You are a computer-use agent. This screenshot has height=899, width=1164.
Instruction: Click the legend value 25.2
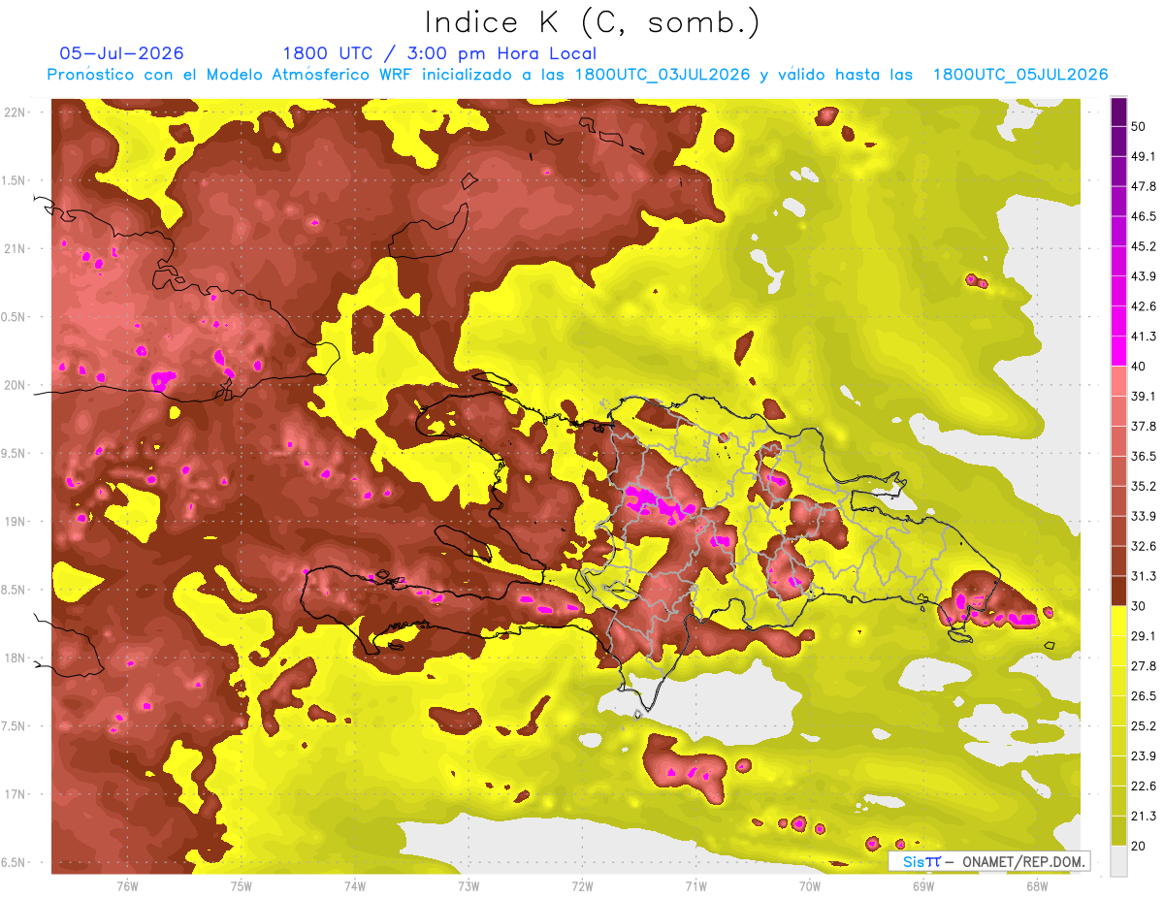click(x=1144, y=725)
